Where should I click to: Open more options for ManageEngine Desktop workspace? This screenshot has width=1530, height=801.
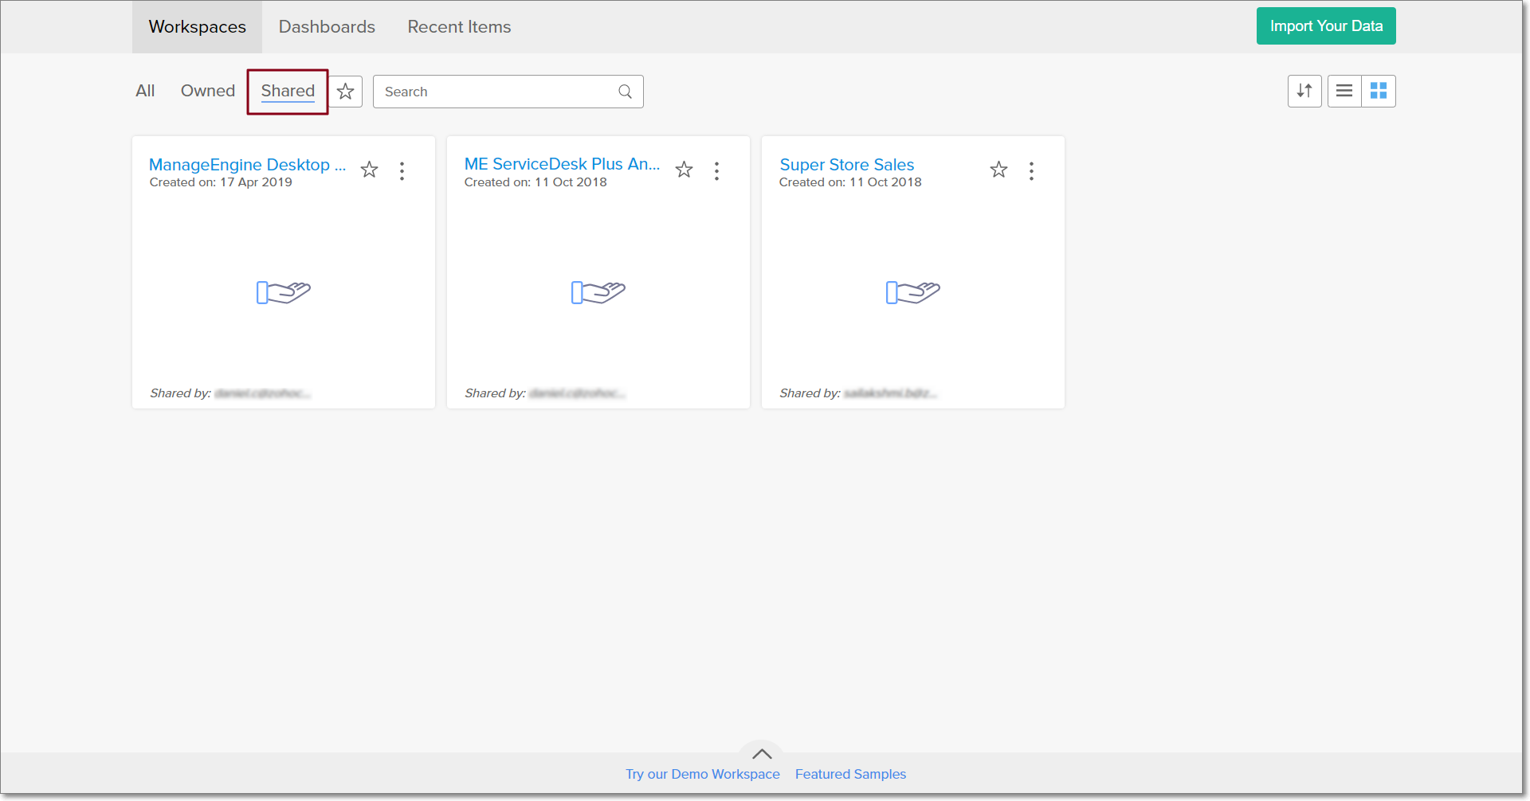coord(402,171)
